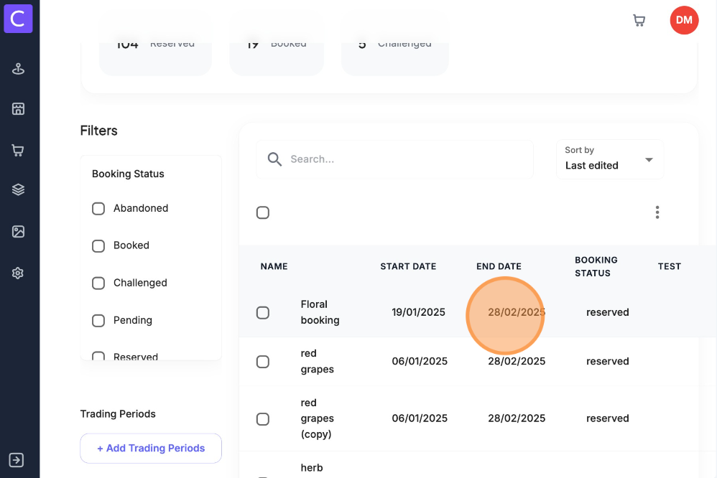The image size is (717, 478).
Task: Click the herb booking name
Action: point(312,468)
